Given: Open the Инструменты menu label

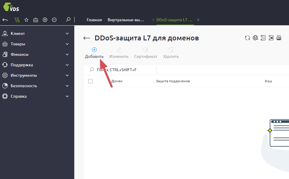Looking at the screenshot, I should (x=24, y=76).
